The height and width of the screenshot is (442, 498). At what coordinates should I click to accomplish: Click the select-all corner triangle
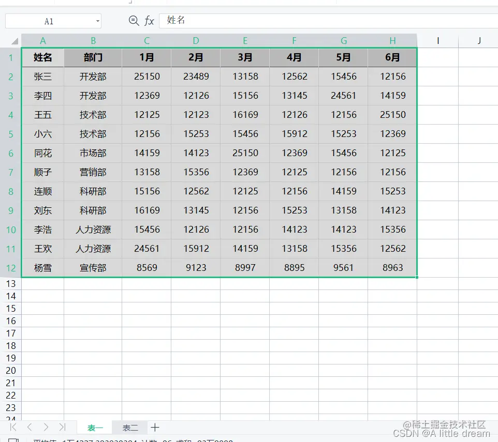[x=14, y=41]
